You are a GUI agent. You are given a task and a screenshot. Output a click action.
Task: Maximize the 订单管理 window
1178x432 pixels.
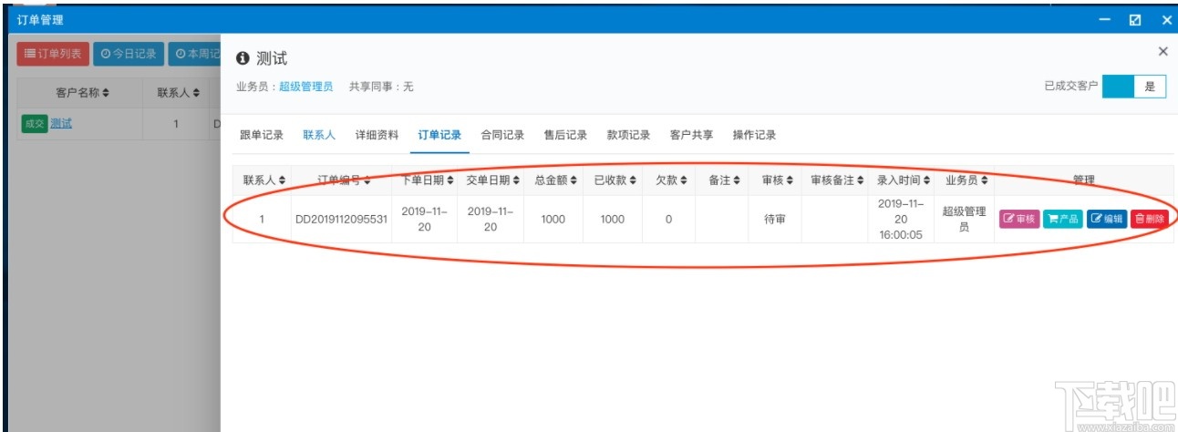point(1135,20)
